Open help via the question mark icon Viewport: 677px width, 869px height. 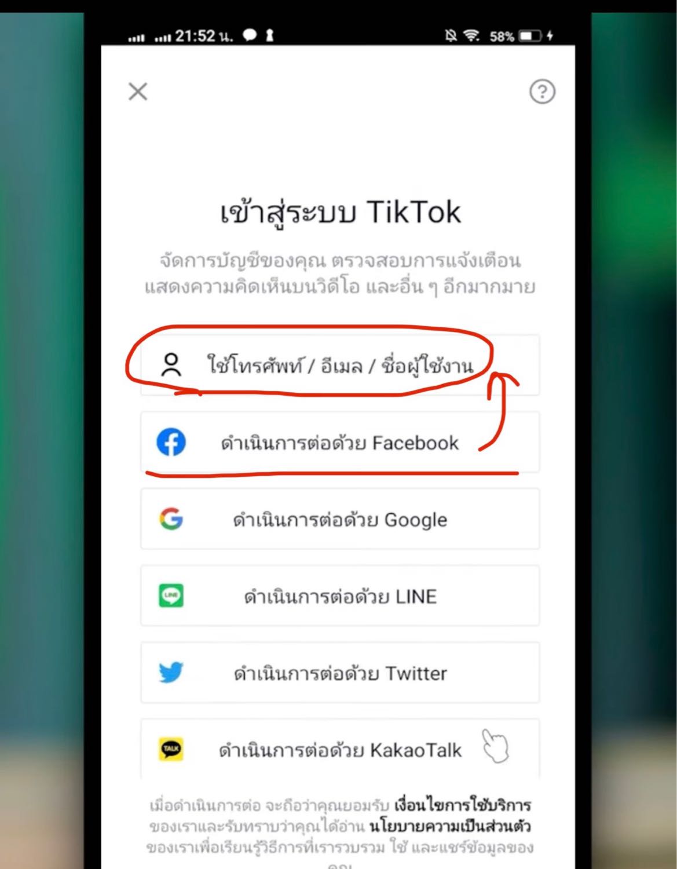[542, 92]
